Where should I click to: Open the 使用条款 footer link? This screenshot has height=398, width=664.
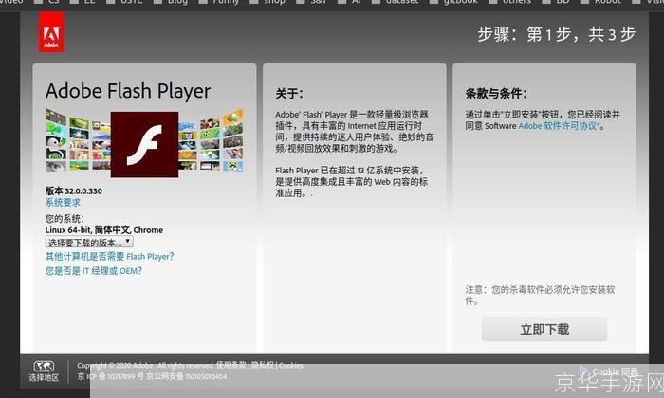[x=231, y=365]
